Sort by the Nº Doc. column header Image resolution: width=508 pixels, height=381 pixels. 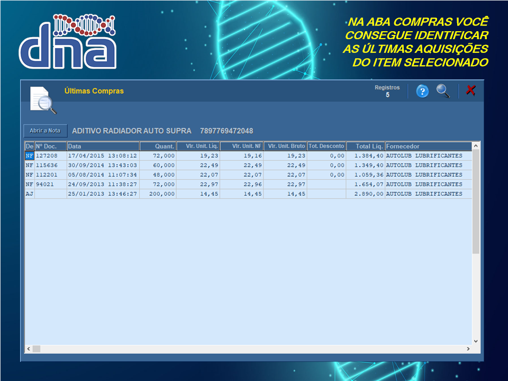click(51, 147)
